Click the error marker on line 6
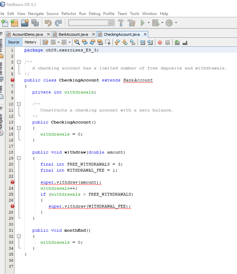Viewport: 237px width, 274px height. pos(12,80)
